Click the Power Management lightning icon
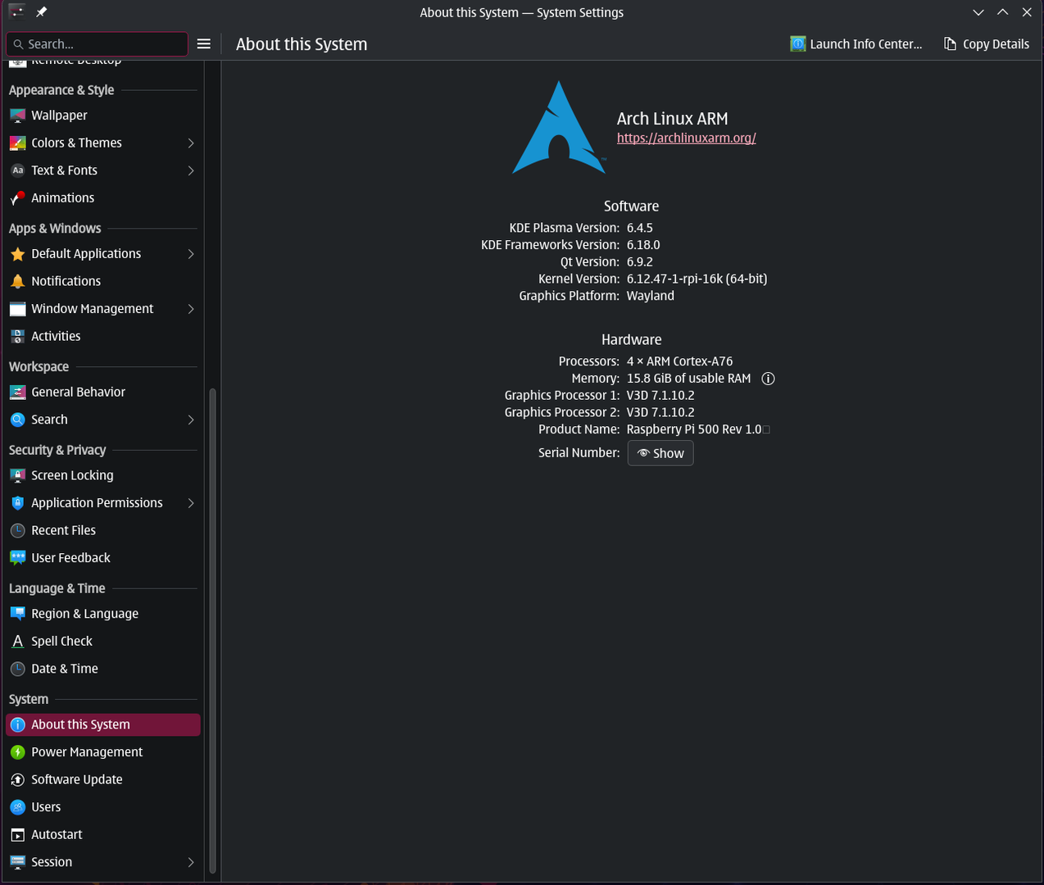The image size is (1044, 885). pyautogui.click(x=17, y=752)
